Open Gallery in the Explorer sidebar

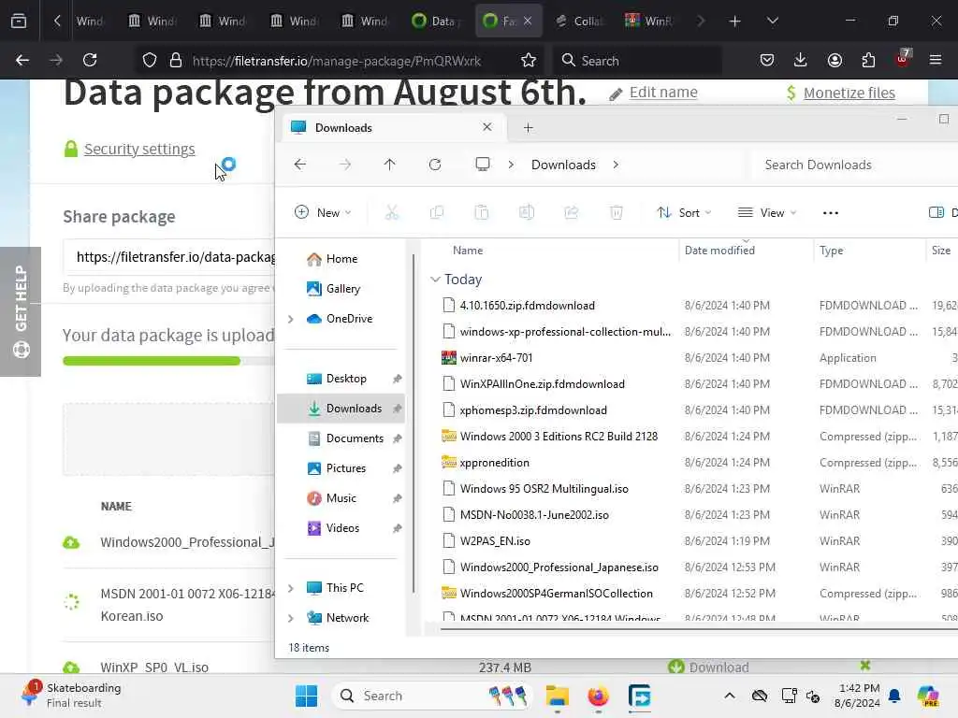coord(342,289)
